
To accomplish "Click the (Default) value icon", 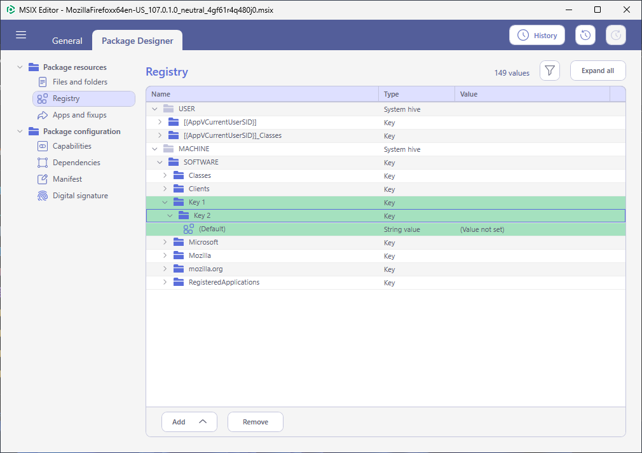I will 188,229.
